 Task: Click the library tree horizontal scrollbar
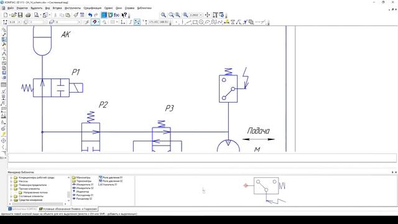point(37,203)
